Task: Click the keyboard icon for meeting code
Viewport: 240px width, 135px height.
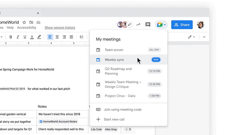Action: (98, 109)
